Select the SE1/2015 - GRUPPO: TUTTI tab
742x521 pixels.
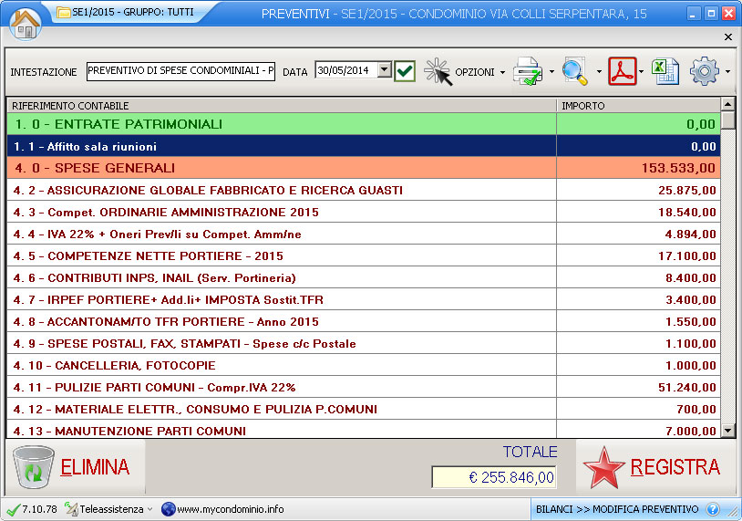coord(119,13)
